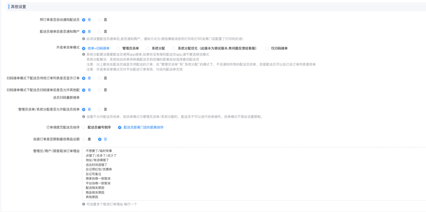
Task: Click the 不想要了/临时有事 reason line
Action: click(x=99, y=150)
